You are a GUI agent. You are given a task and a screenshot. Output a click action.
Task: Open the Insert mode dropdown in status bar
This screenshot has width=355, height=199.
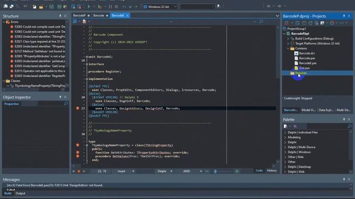click(x=133, y=171)
